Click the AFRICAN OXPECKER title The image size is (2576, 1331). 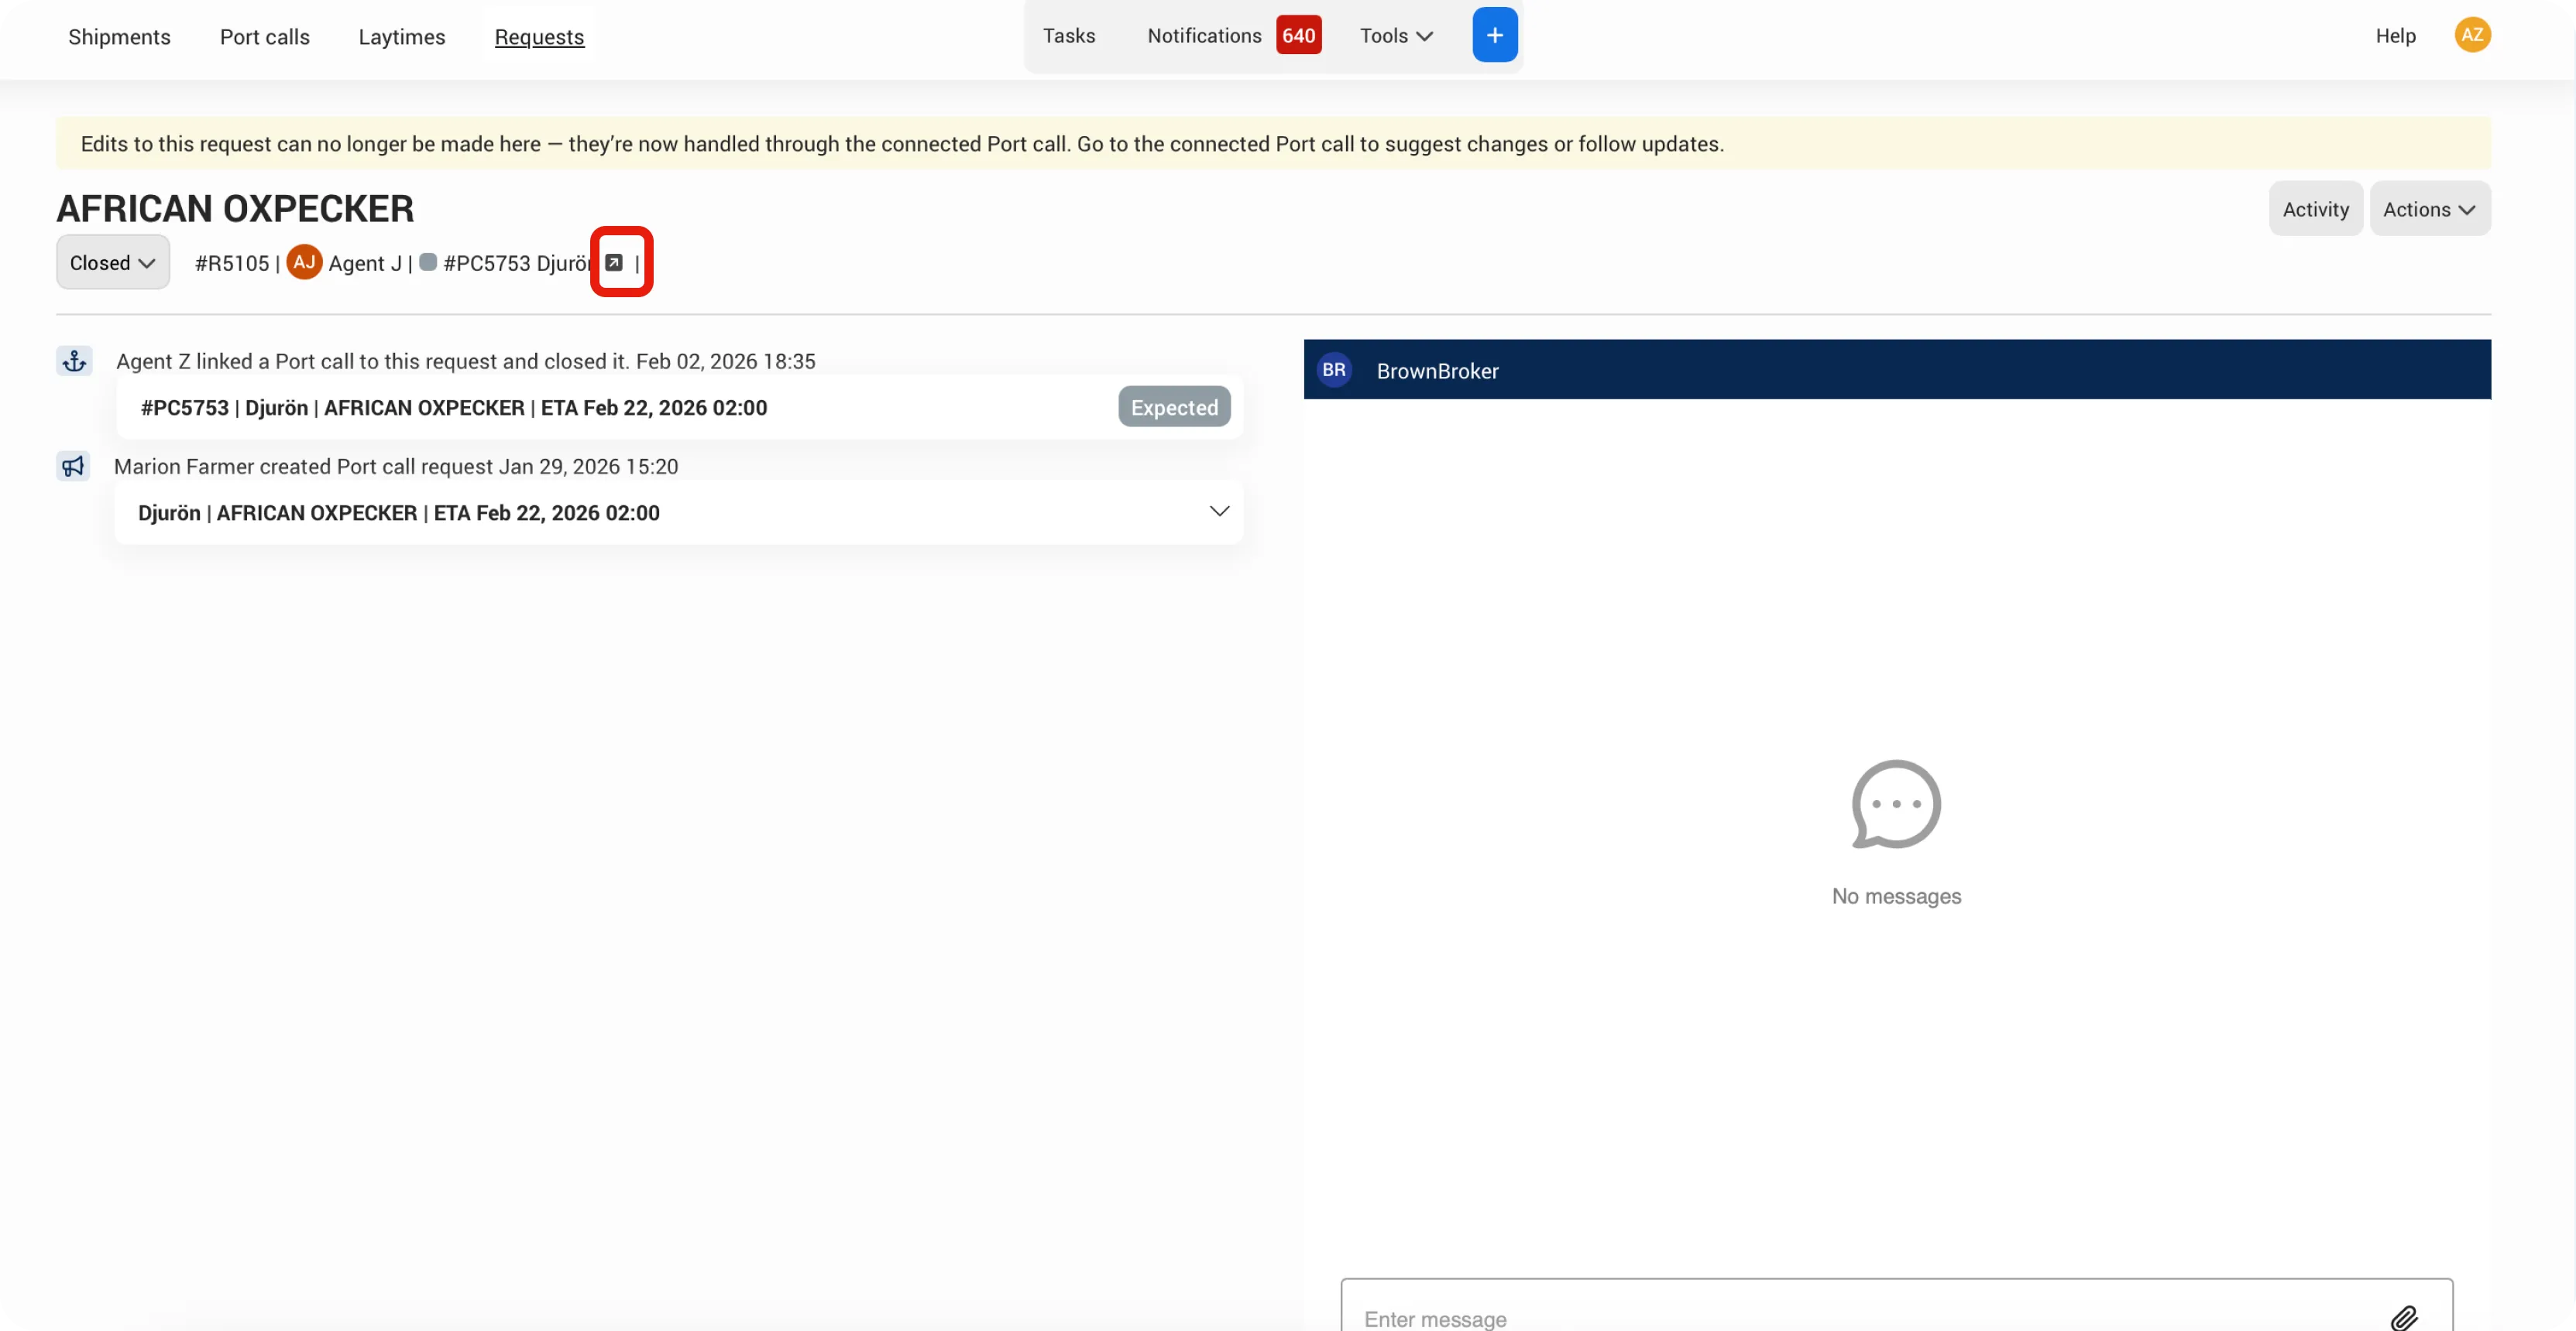235,208
